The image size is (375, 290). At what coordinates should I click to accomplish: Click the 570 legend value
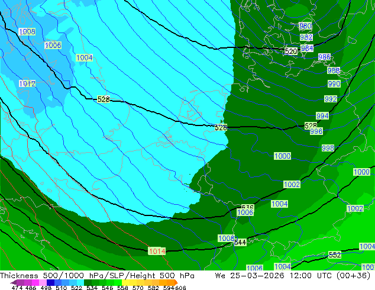(x=138, y=288)
